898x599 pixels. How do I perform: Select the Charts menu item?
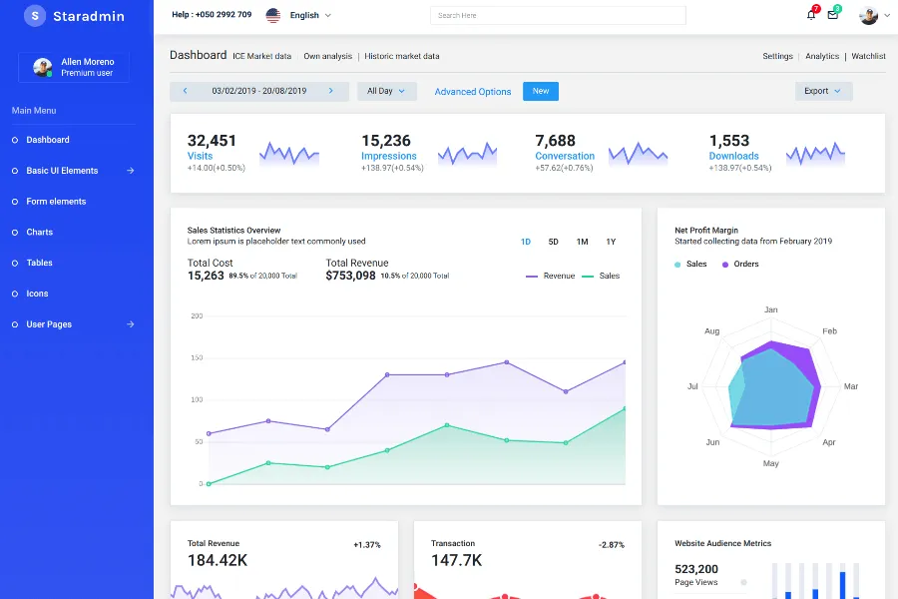point(40,233)
